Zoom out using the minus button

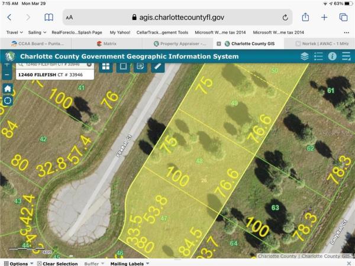click(x=7, y=75)
